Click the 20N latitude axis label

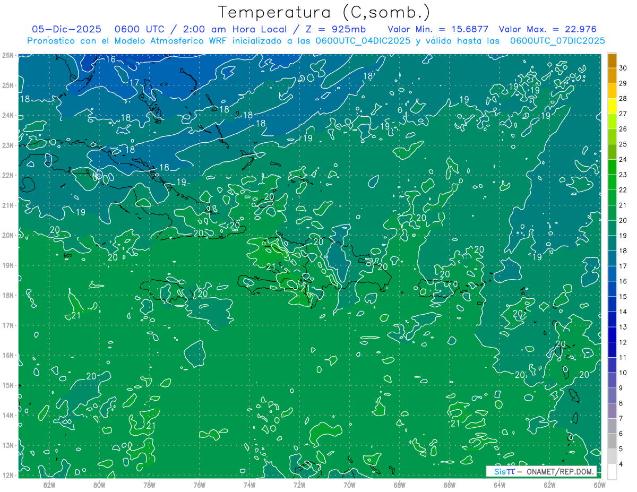[x=8, y=235]
